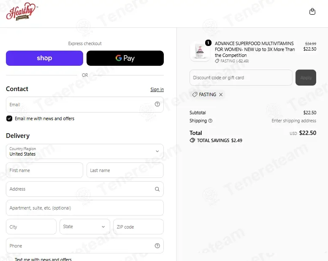The image size is (328, 261).
Task: Click the Sign in link
Action: [157, 89]
